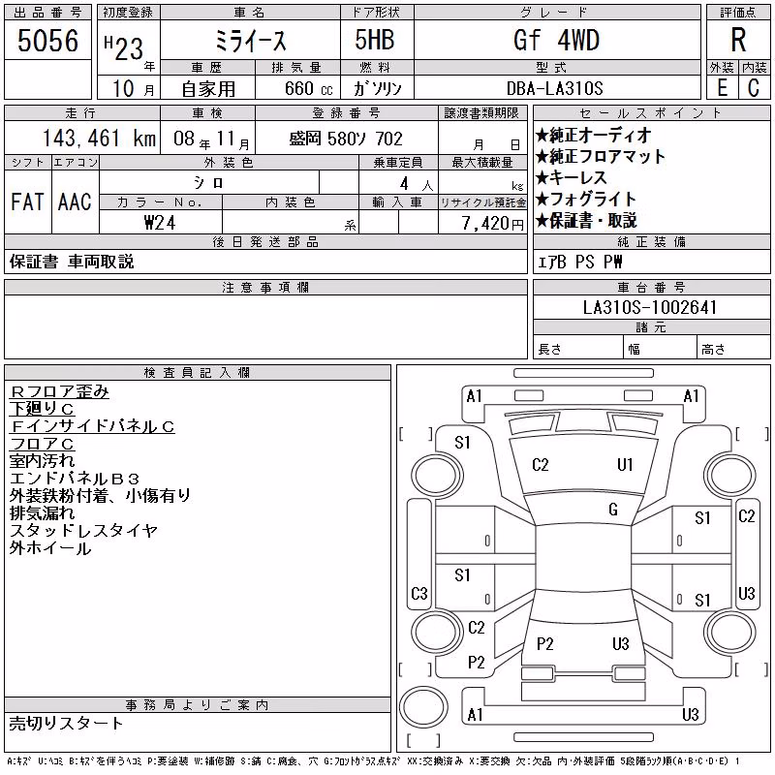Click the inspector note 外ホイール
Viewport: 775px width, 775px height.
click(x=50, y=548)
